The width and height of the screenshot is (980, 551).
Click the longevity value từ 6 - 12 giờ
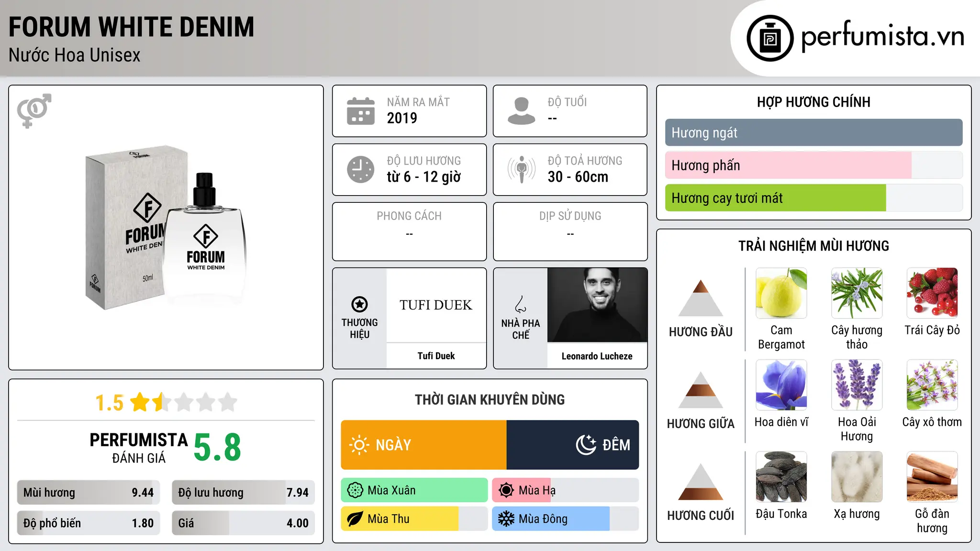coord(424,177)
